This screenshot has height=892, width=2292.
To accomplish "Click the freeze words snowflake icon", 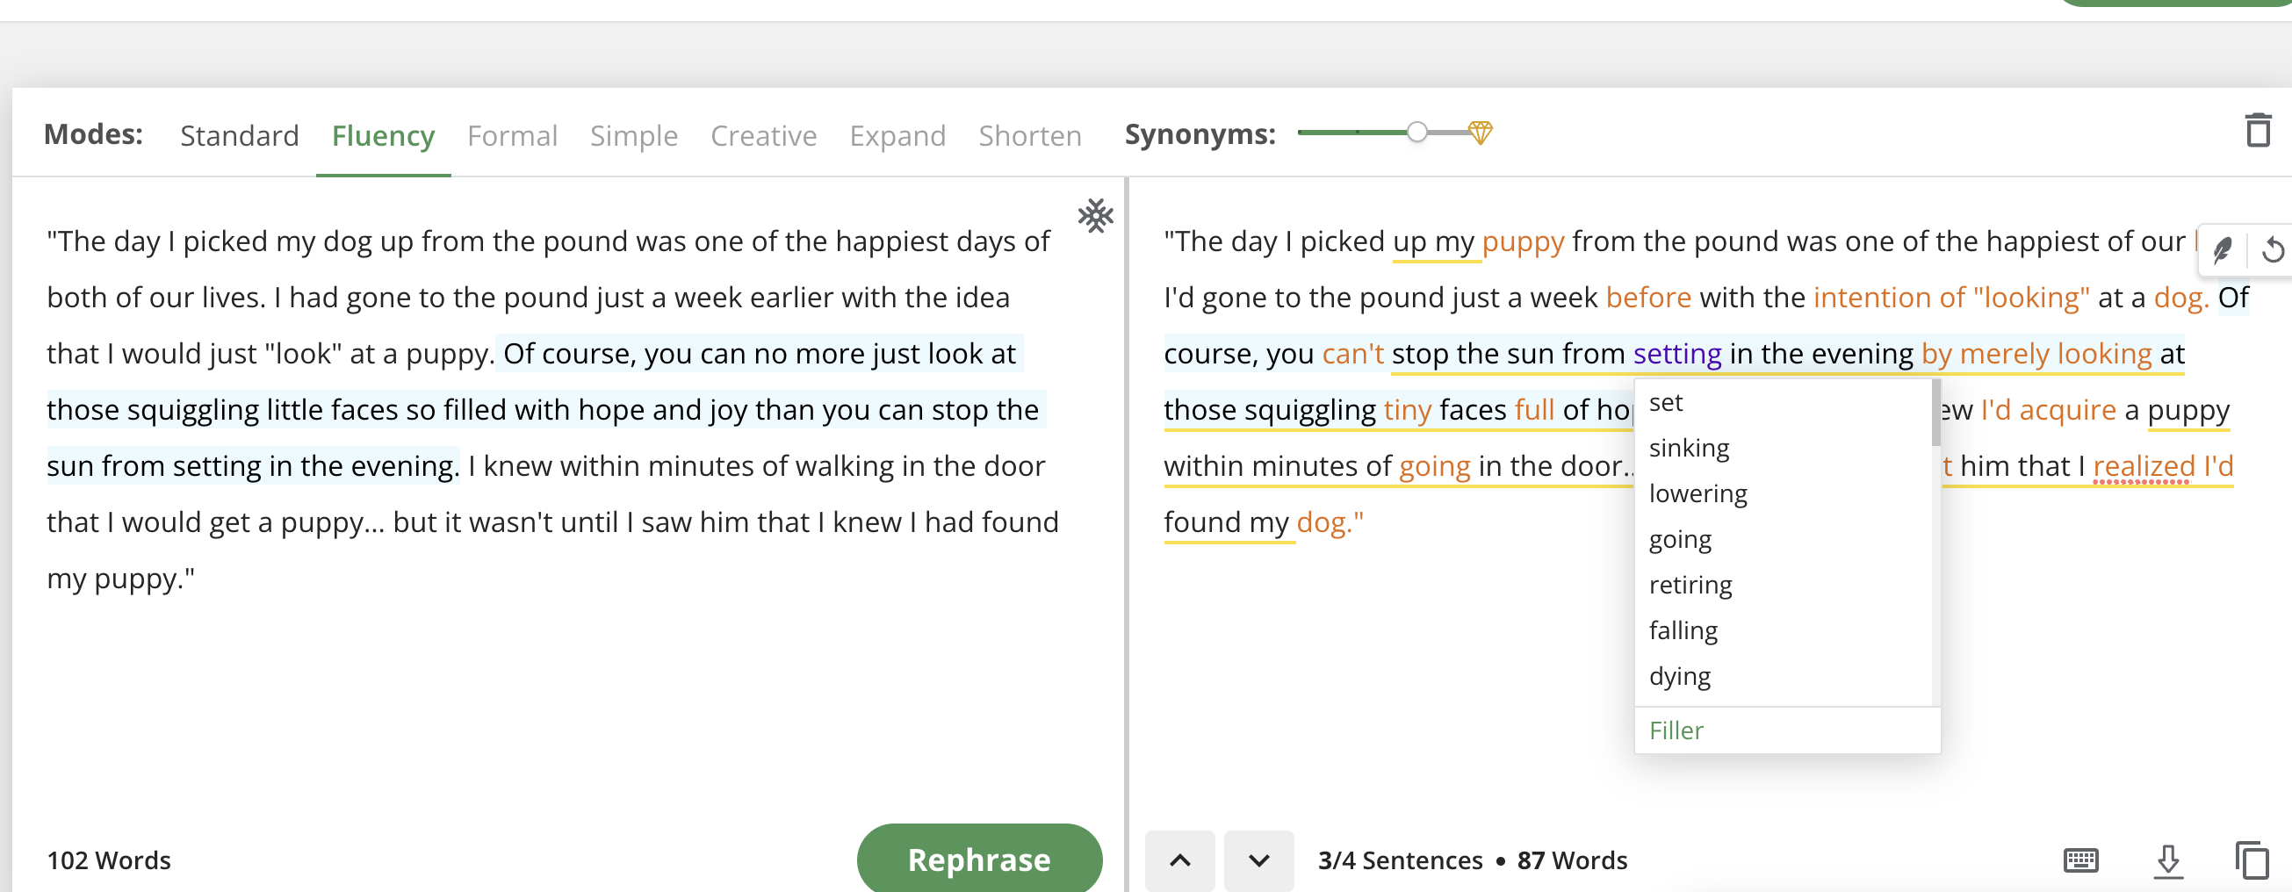I will coord(1095,215).
